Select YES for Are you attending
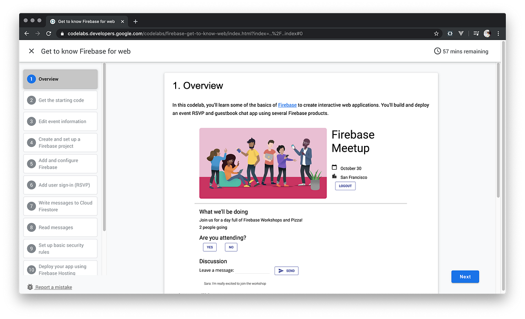Screen dimensions: 525x319 pyautogui.click(x=210, y=247)
